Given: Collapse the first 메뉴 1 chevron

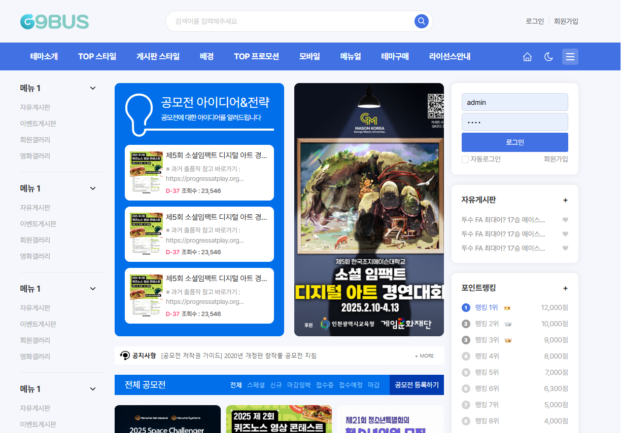Looking at the screenshot, I should click(x=93, y=88).
